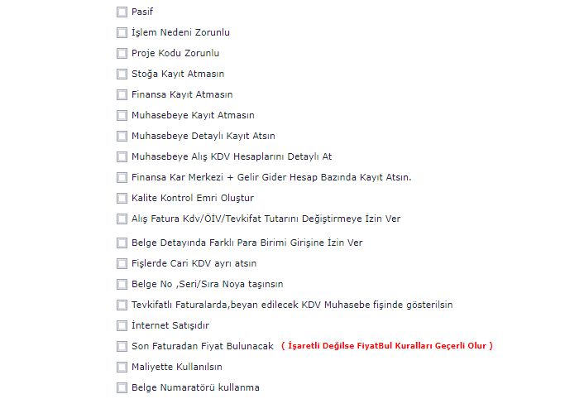Viewport: 565px width, 399px height.
Task: Click the red FiyatBul Kuralları note text
Action: [x=386, y=346]
